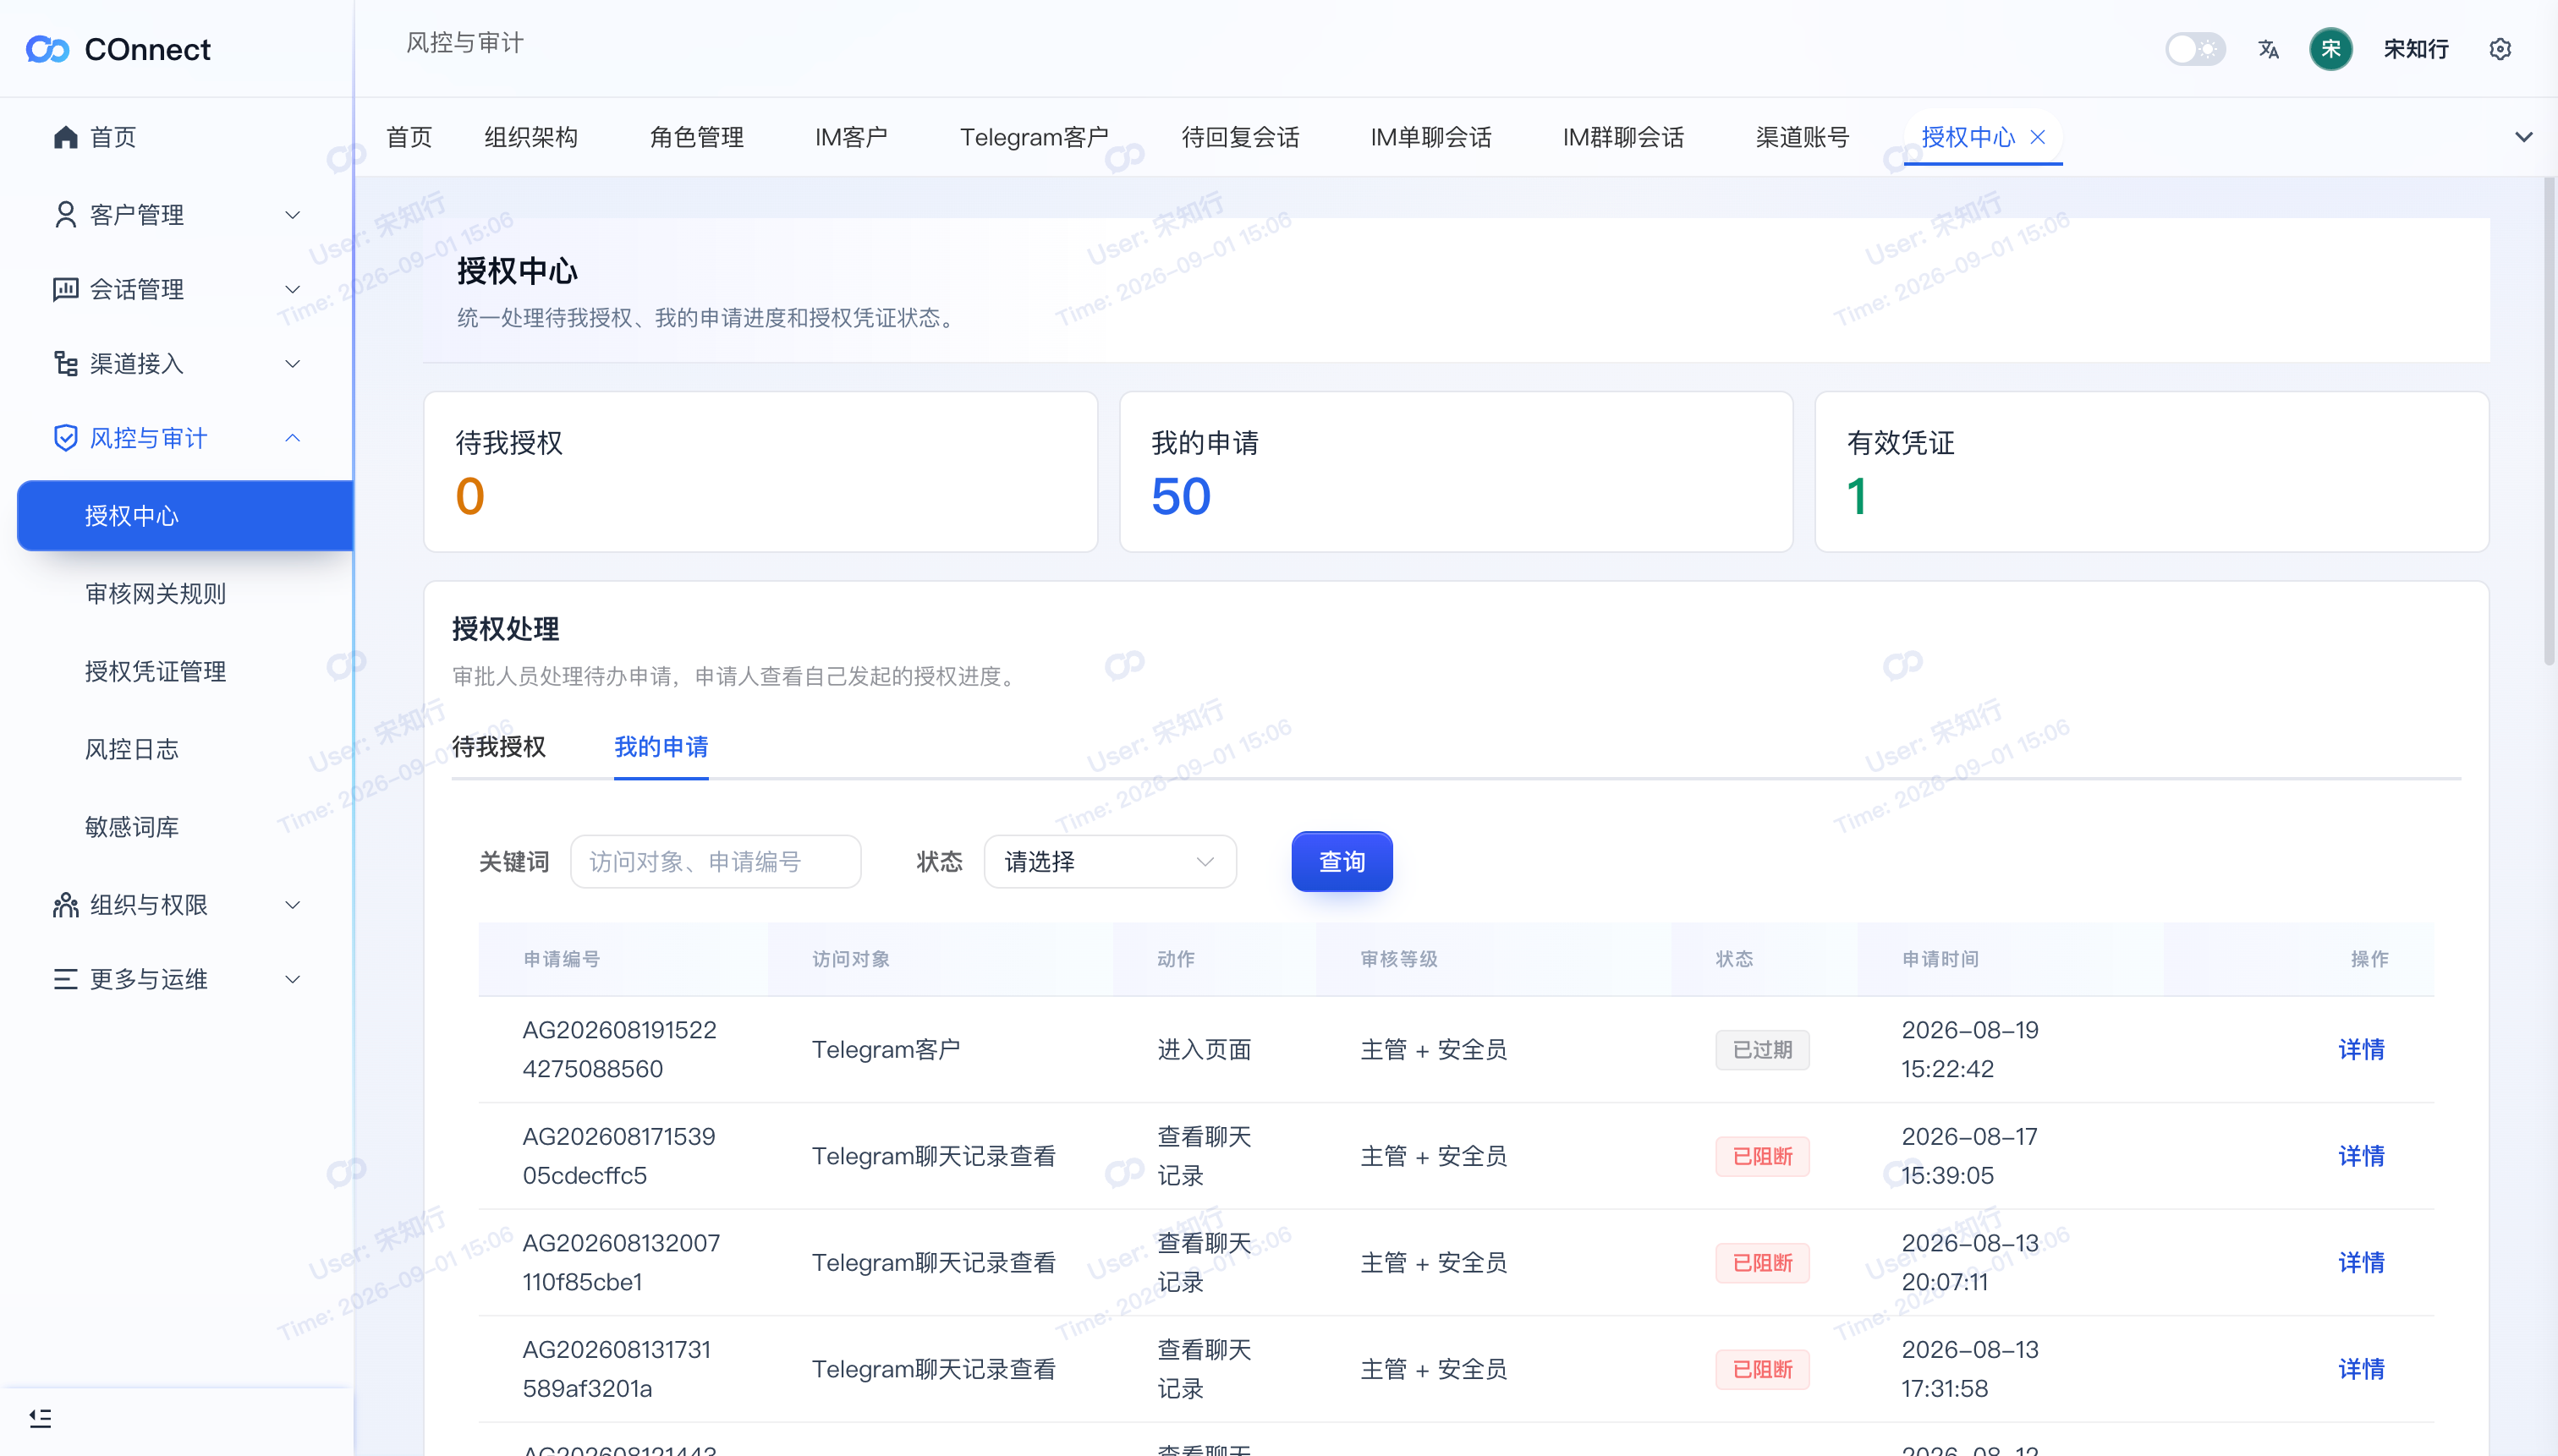Screen dimensions: 2558x1456
Task: Open 详情 for AG20260817153905cdecffc5
Action: 2361,1156
